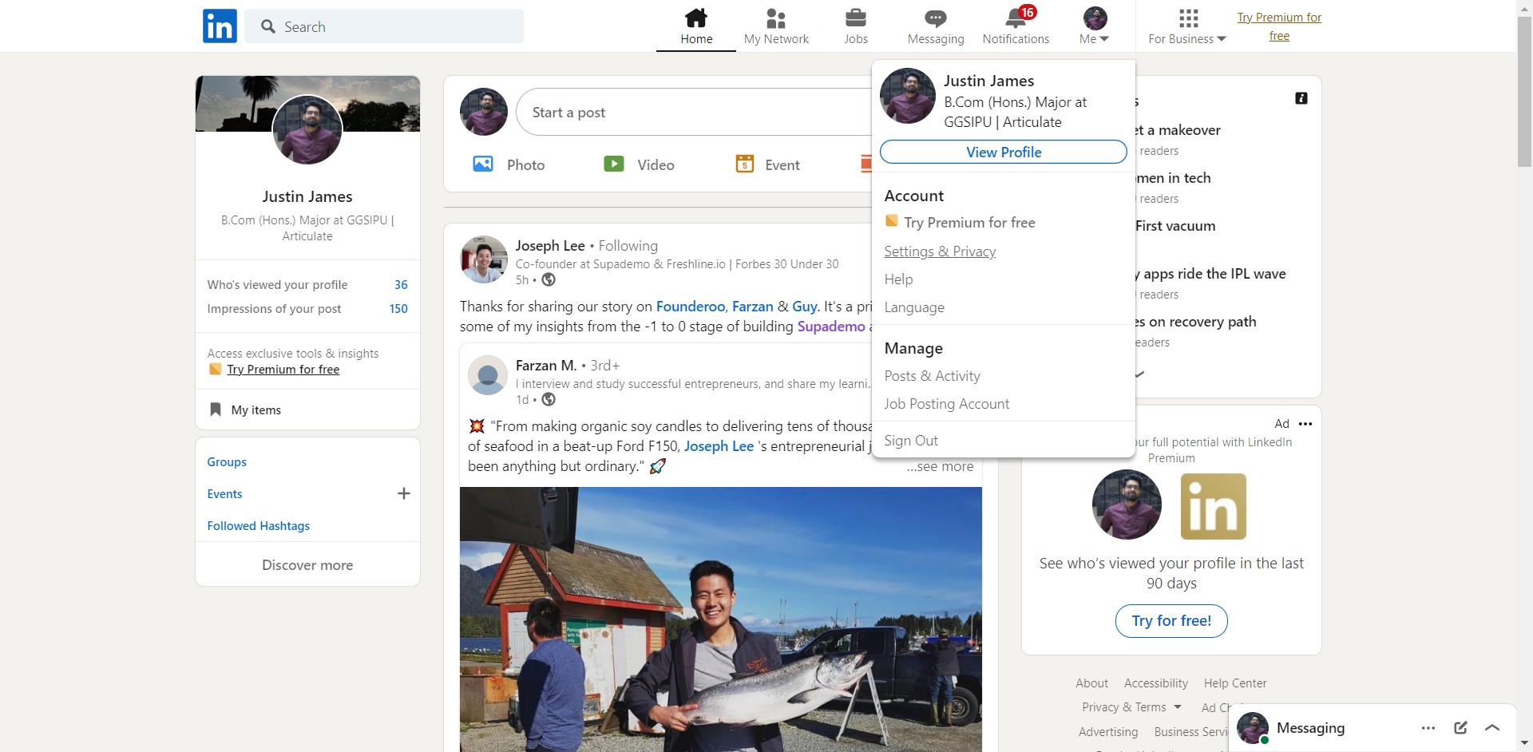The width and height of the screenshot is (1533, 752).
Task: Expand Messaging overlay with chevron
Action: (1492, 727)
